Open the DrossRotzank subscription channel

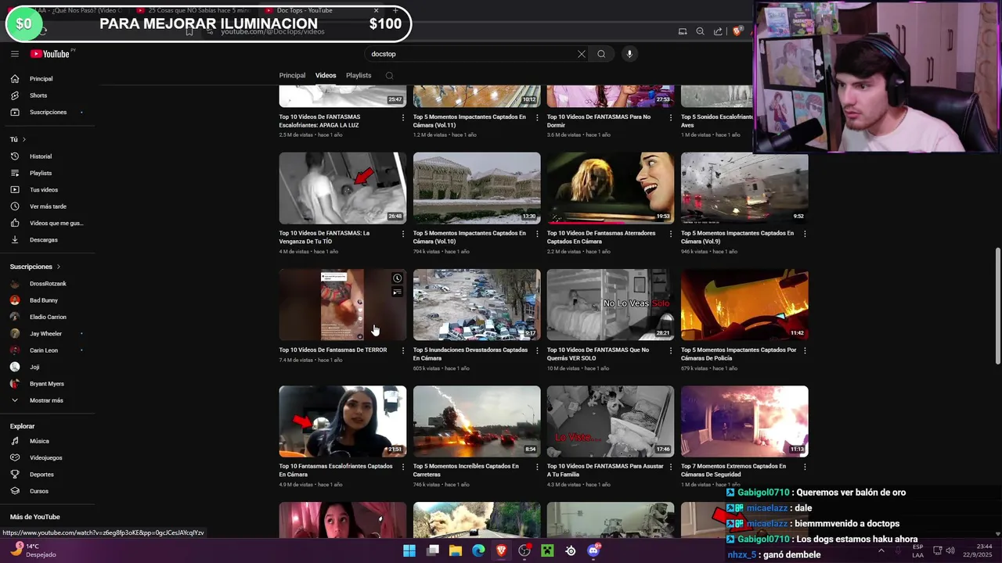[47, 284]
